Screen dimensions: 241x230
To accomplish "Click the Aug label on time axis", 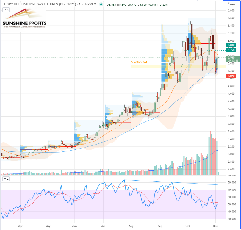I will click(131, 226).
